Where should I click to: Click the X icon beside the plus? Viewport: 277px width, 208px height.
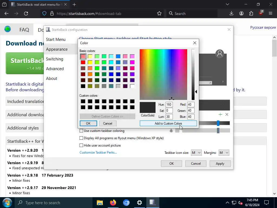[227, 115]
